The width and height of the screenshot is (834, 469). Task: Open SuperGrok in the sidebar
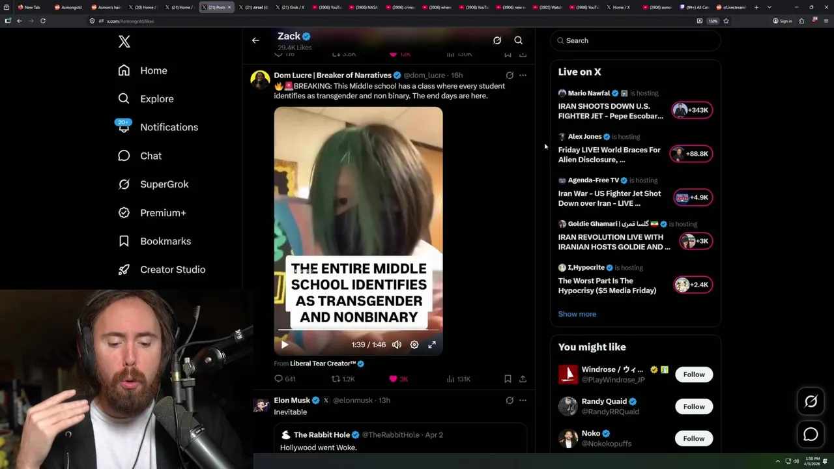coord(153,184)
